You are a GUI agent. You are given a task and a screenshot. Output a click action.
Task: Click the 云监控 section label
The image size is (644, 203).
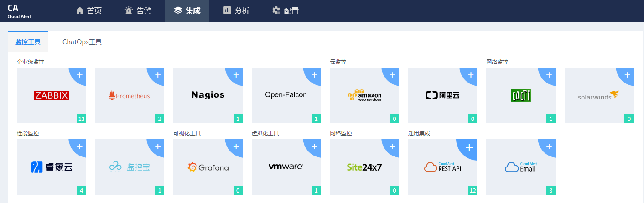[x=338, y=62]
